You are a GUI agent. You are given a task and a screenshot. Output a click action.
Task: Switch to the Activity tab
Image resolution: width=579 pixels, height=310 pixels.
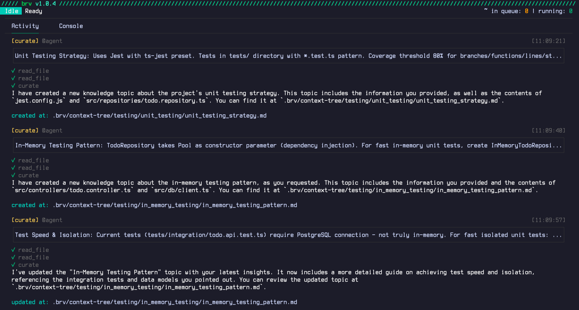coord(25,26)
